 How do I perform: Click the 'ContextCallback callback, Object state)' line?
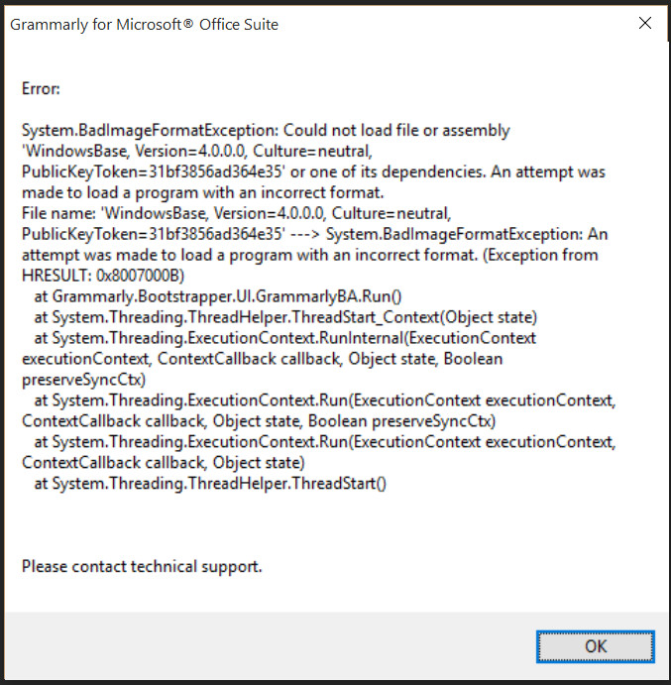164,463
